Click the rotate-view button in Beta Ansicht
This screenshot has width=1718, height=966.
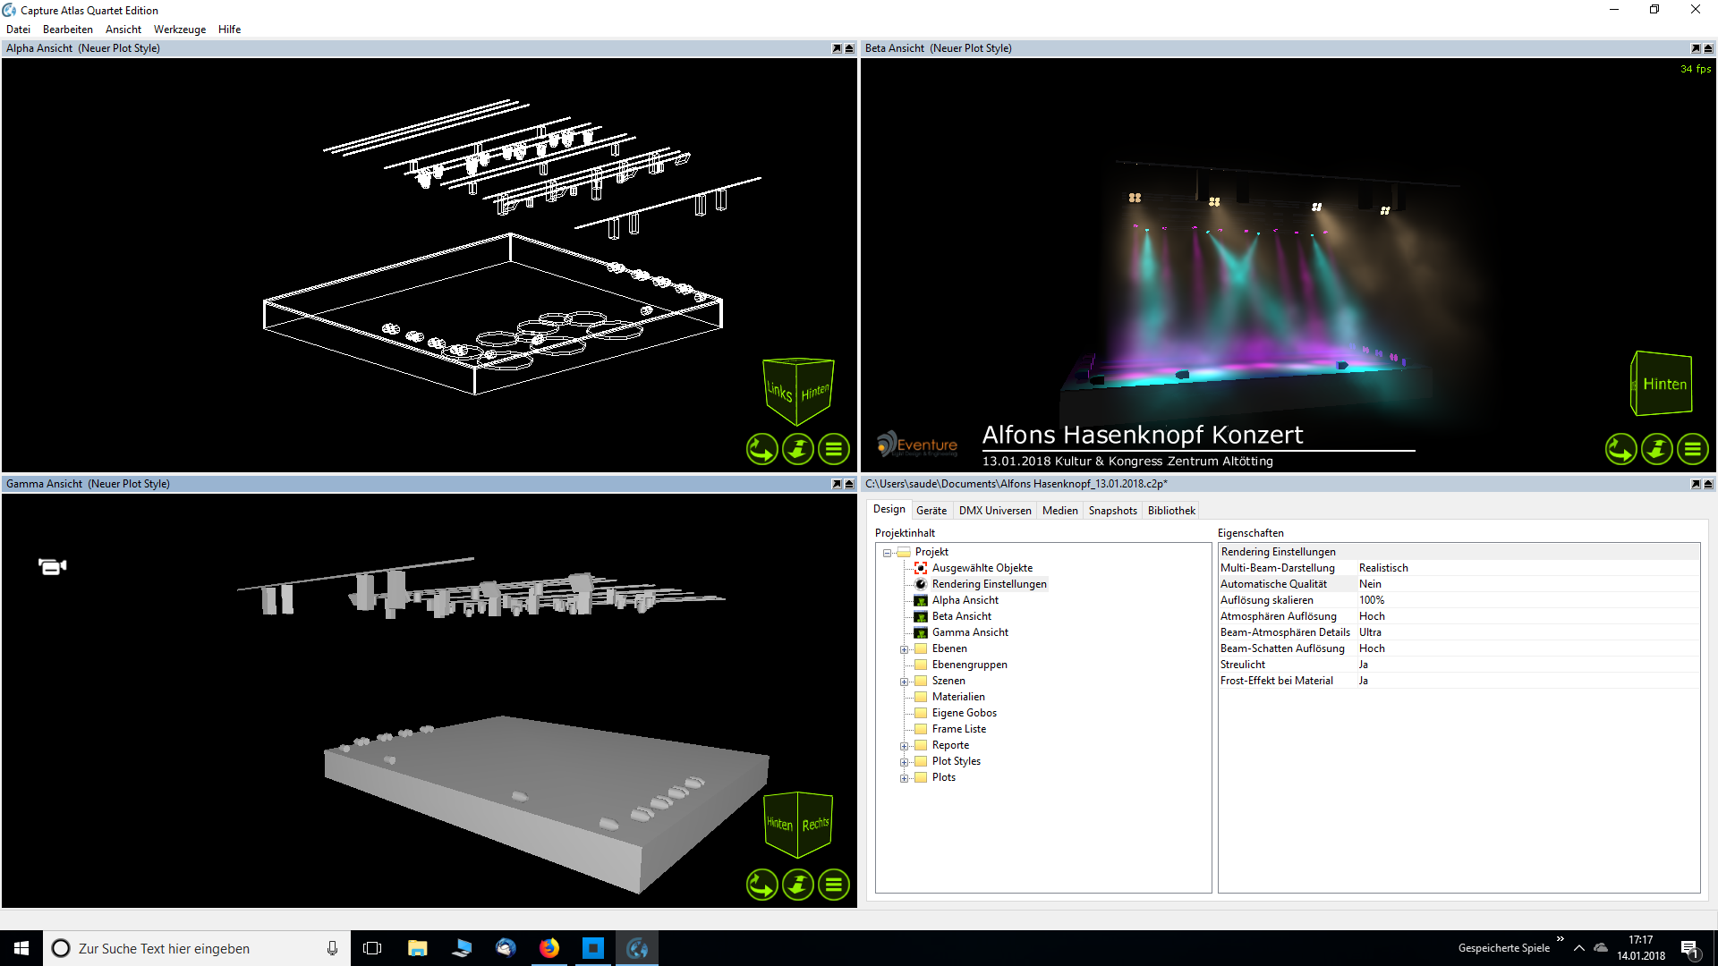(1621, 449)
